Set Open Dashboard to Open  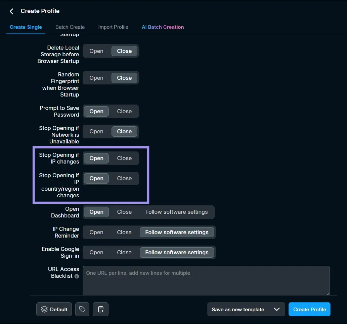pos(96,212)
